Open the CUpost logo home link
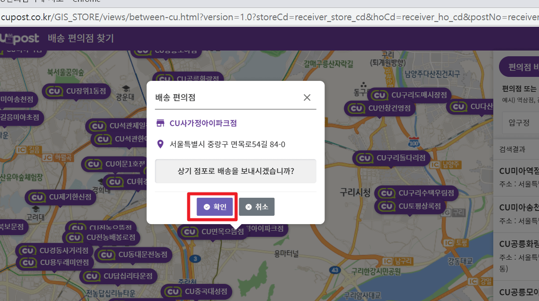539x301 pixels. click(19, 38)
